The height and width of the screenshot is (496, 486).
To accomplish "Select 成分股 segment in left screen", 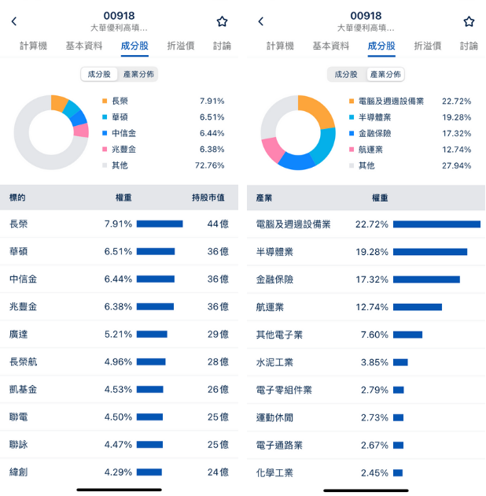I will [99, 74].
